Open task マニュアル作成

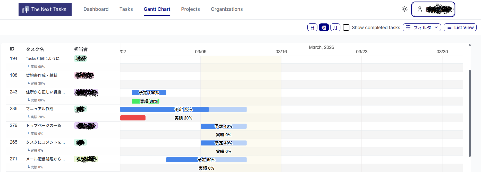40,109
